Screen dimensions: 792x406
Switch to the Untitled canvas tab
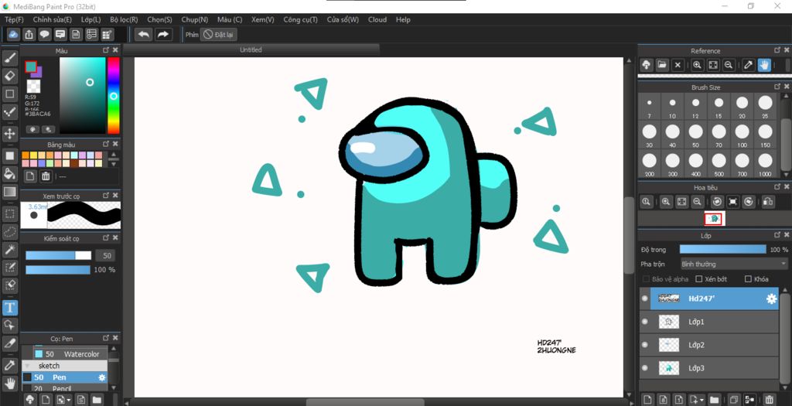click(251, 49)
